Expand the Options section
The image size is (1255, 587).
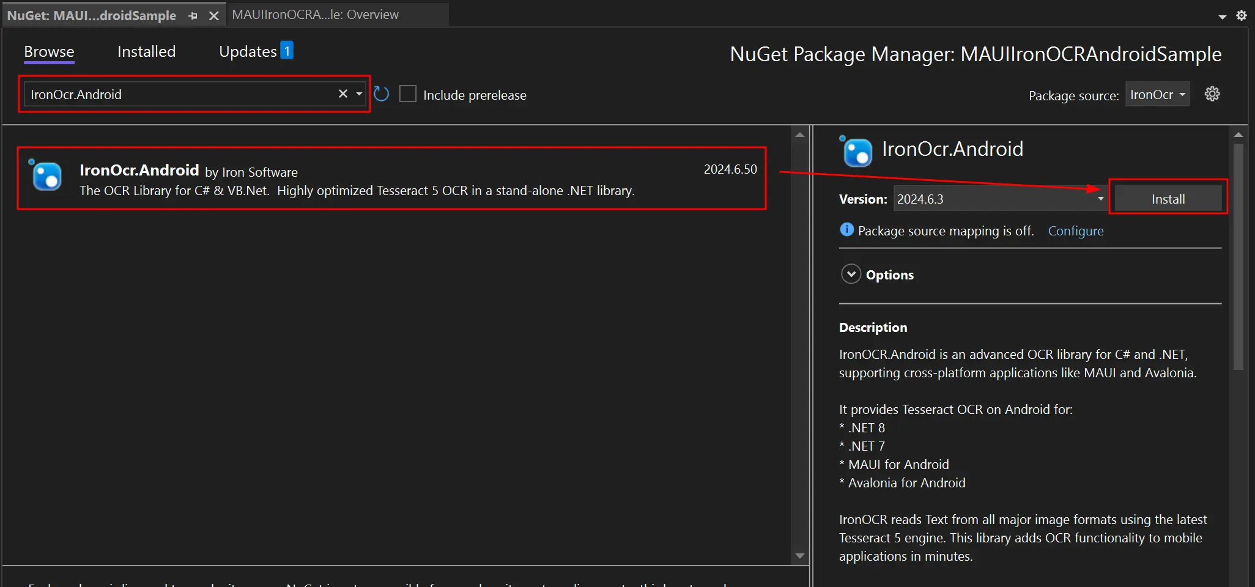(851, 275)
